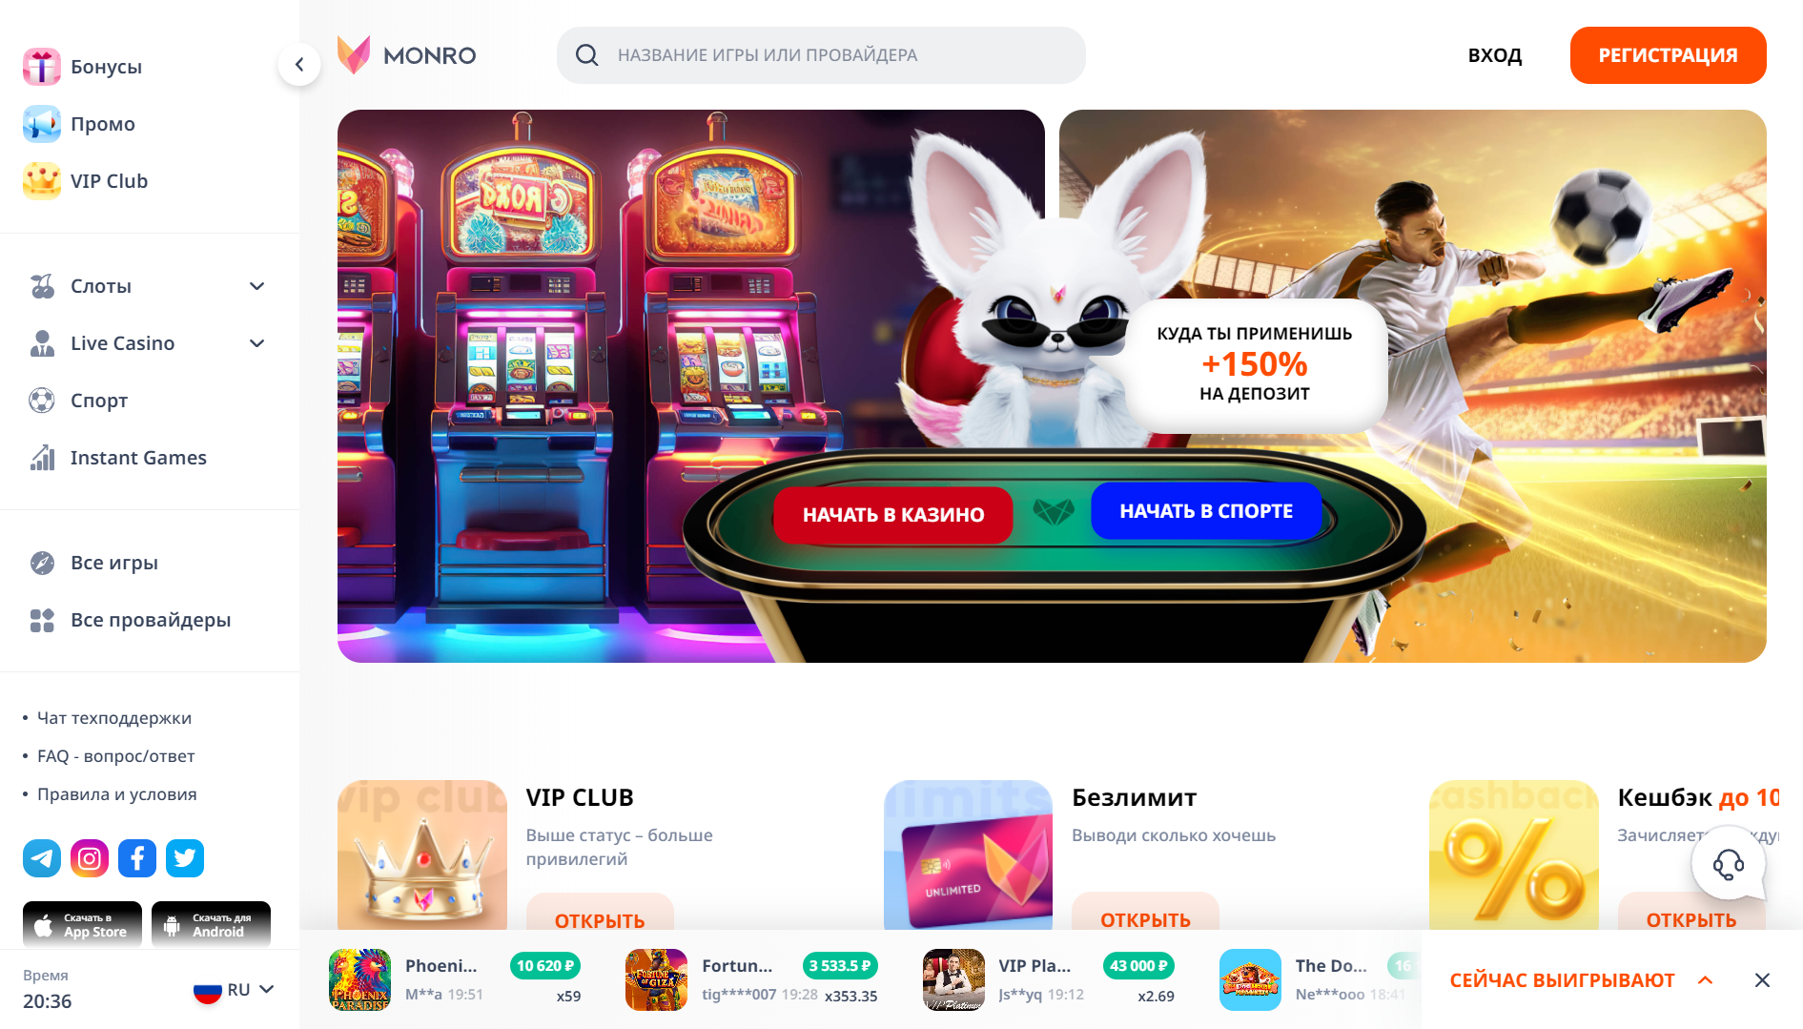
Task: Open the Telegram social link
Action: tap(42, 858)
